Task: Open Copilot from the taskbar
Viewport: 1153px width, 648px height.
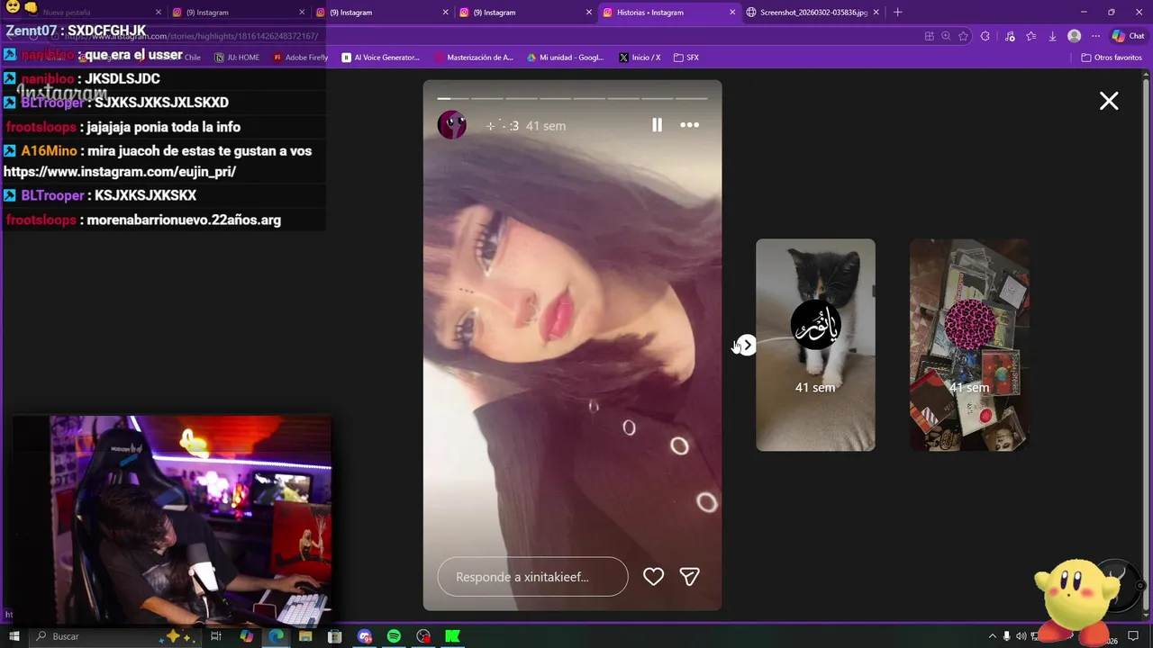Action: [x=246, y=636]
